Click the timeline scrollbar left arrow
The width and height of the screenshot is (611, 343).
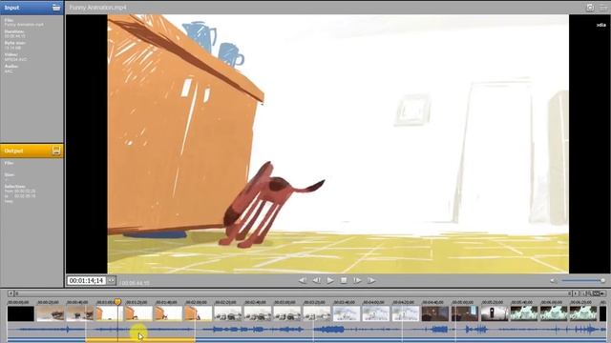click(11, 293)
